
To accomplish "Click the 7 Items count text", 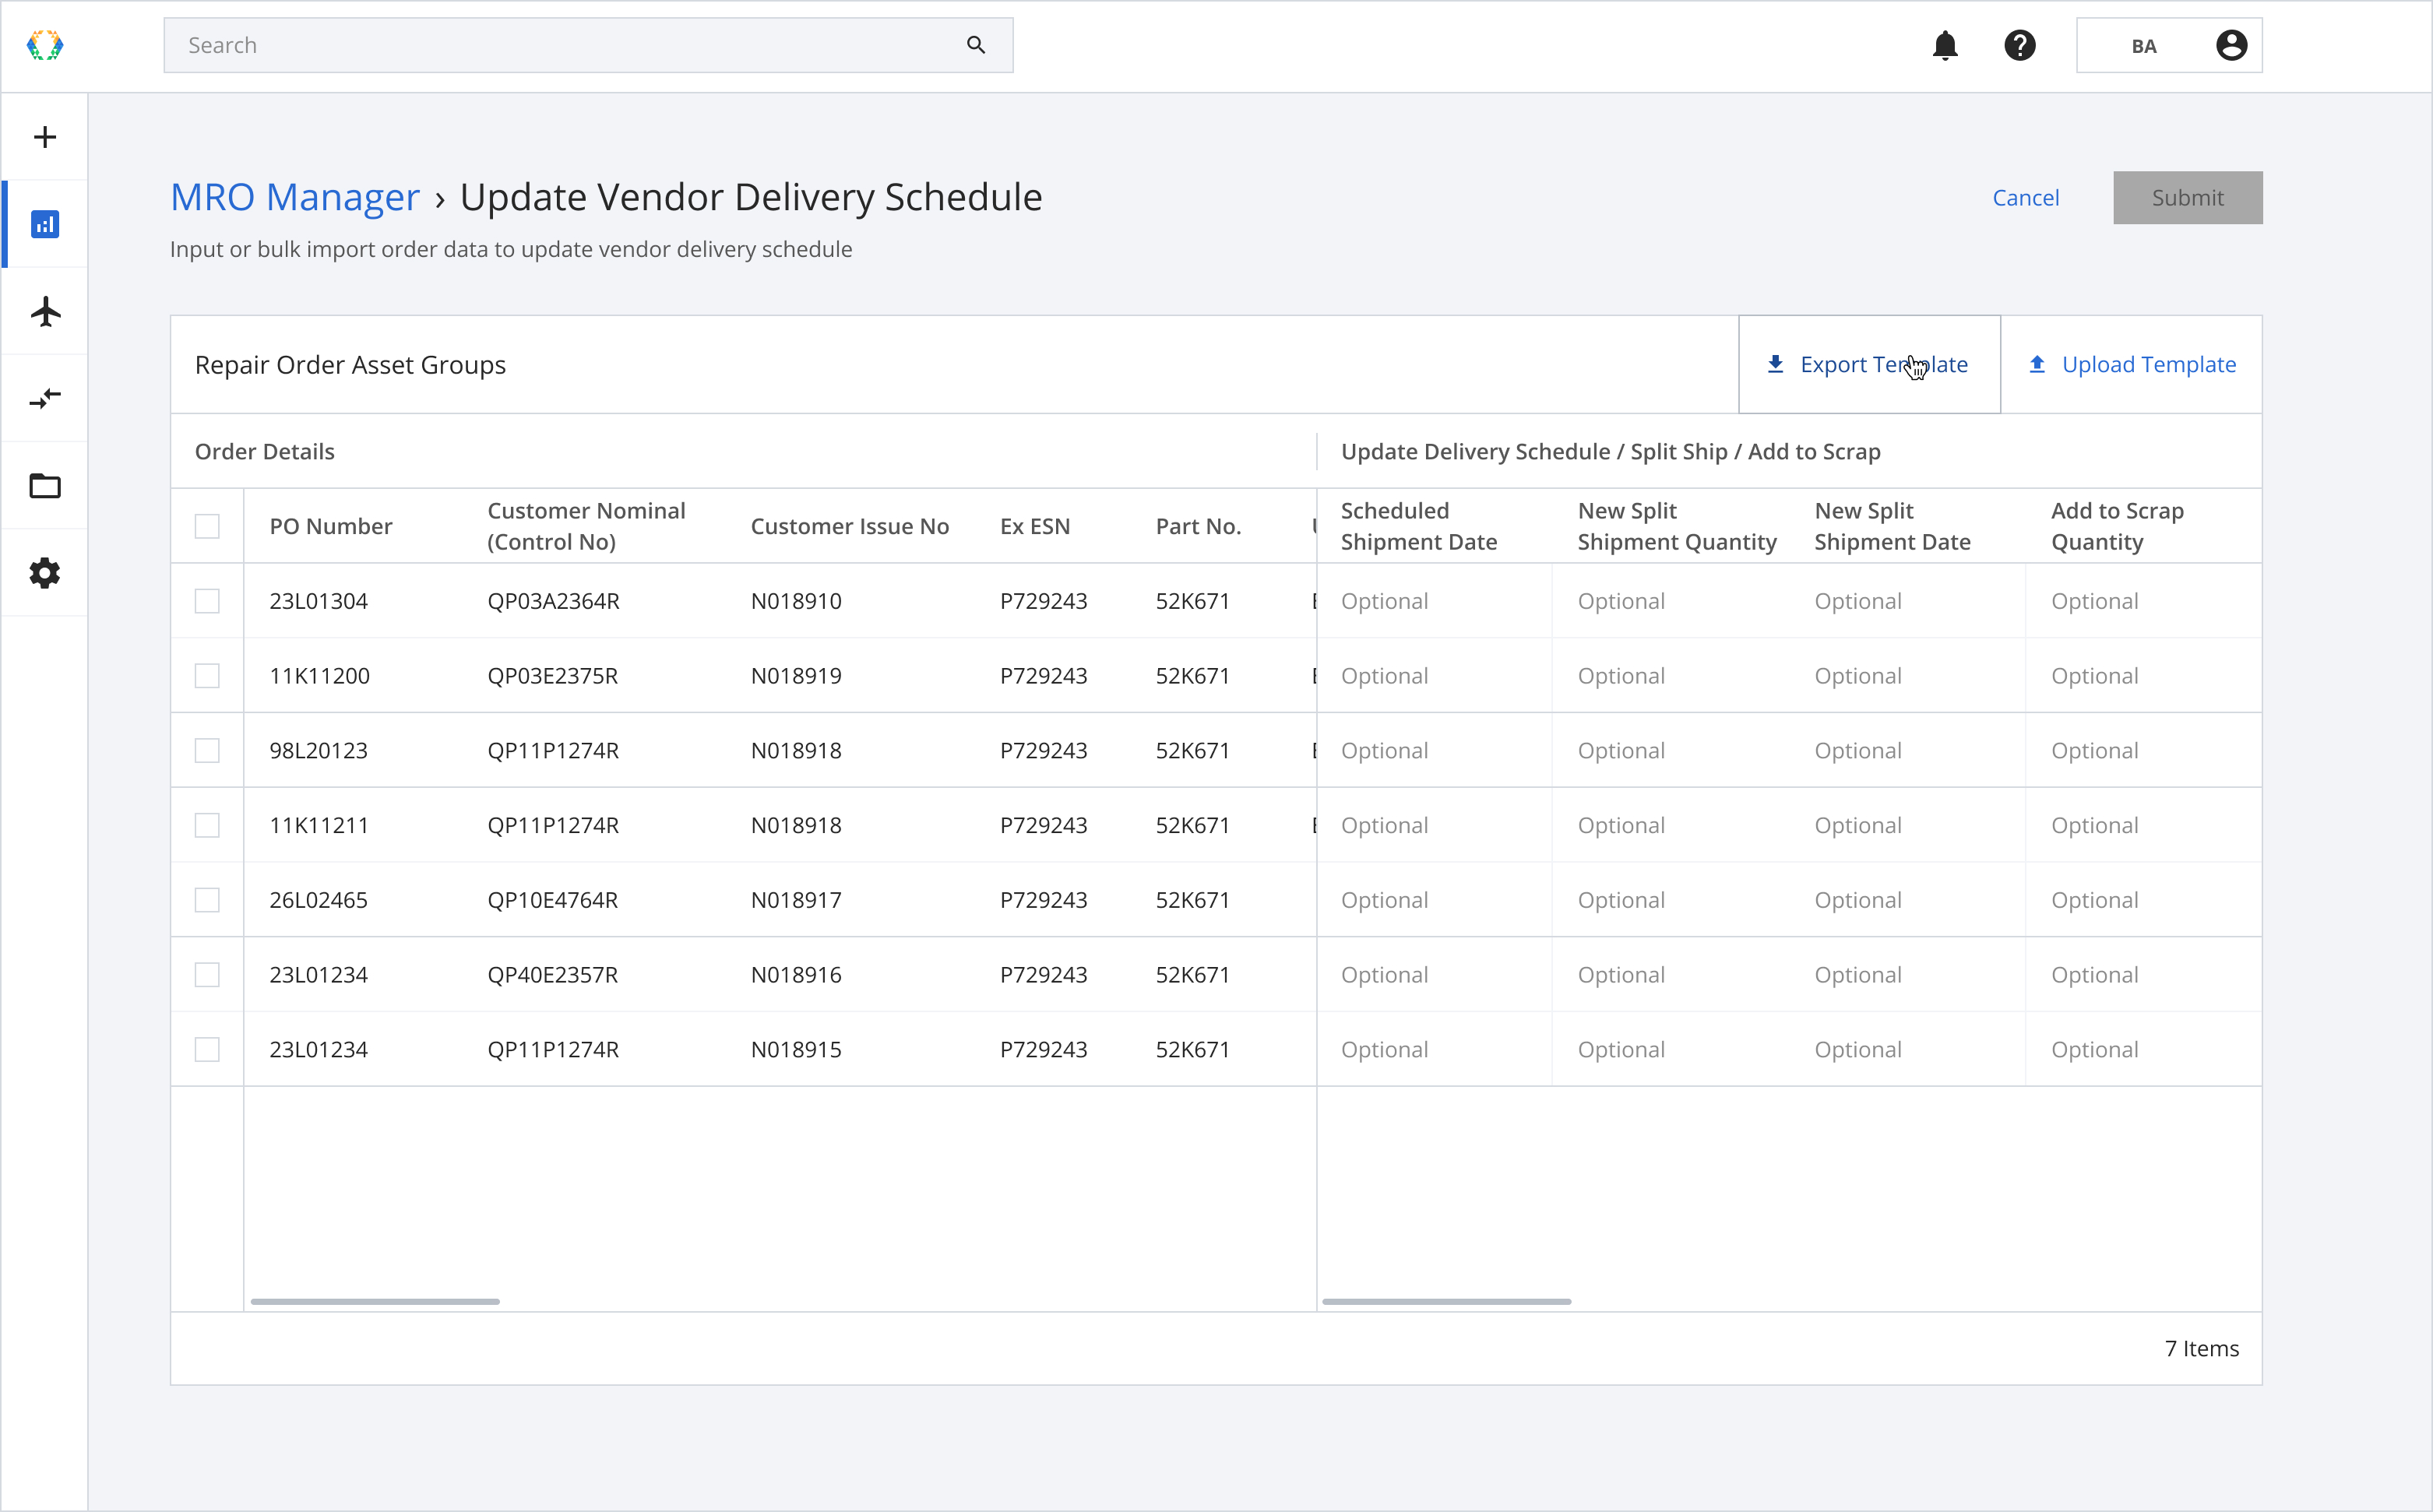I will tap(2201, 1348).
